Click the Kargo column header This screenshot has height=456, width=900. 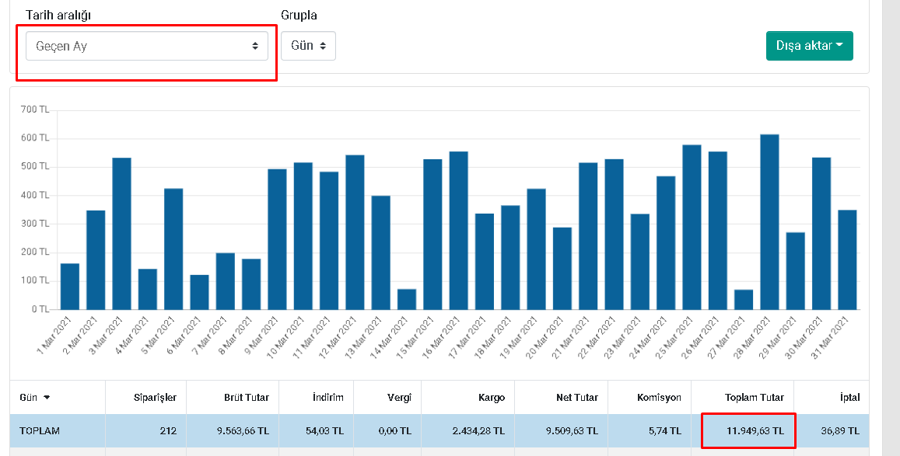[x=492, y=398]
